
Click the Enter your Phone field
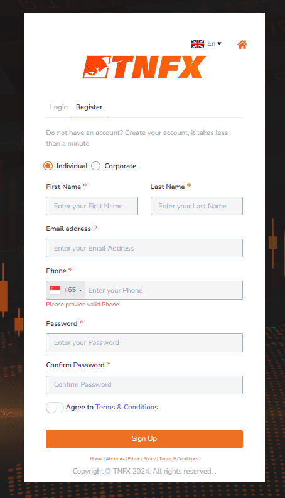pos(164,290)
